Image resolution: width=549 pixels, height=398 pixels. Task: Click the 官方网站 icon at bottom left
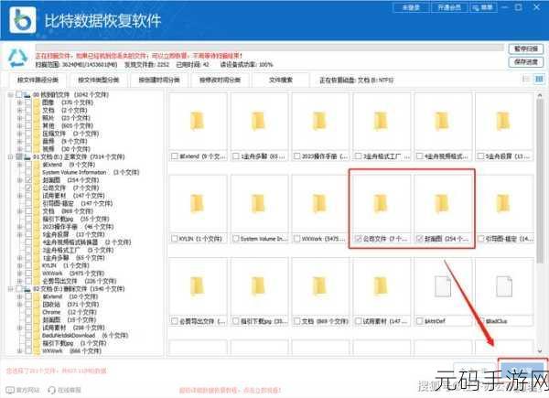coord(10,390)
